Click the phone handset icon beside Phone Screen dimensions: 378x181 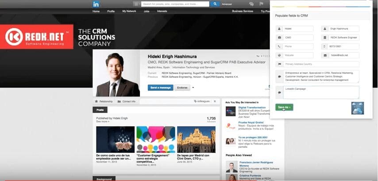[x=279, y=46]
